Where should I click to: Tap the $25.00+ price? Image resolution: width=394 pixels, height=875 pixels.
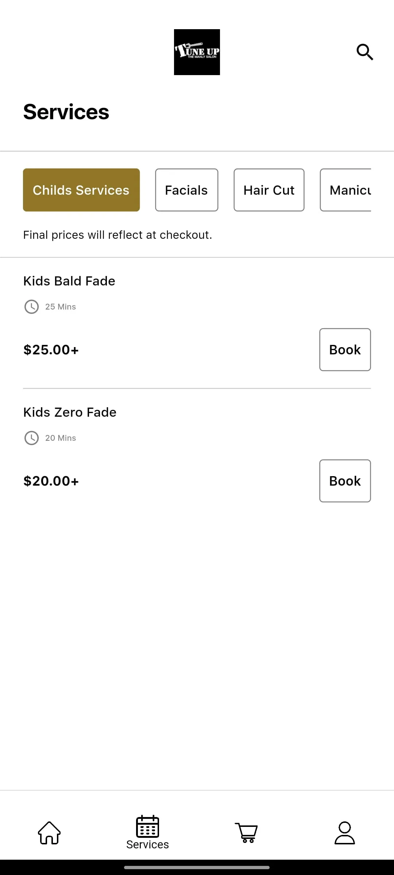click(x=51, y=350)
